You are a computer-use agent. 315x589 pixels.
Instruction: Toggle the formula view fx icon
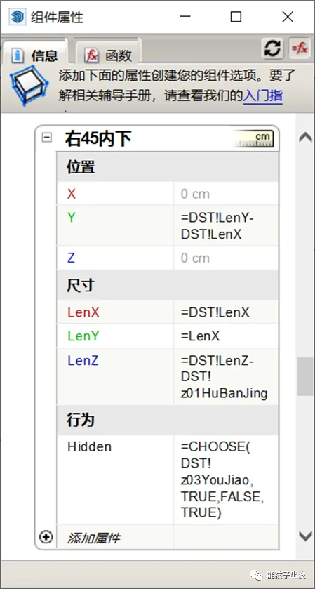click(299, 48)
